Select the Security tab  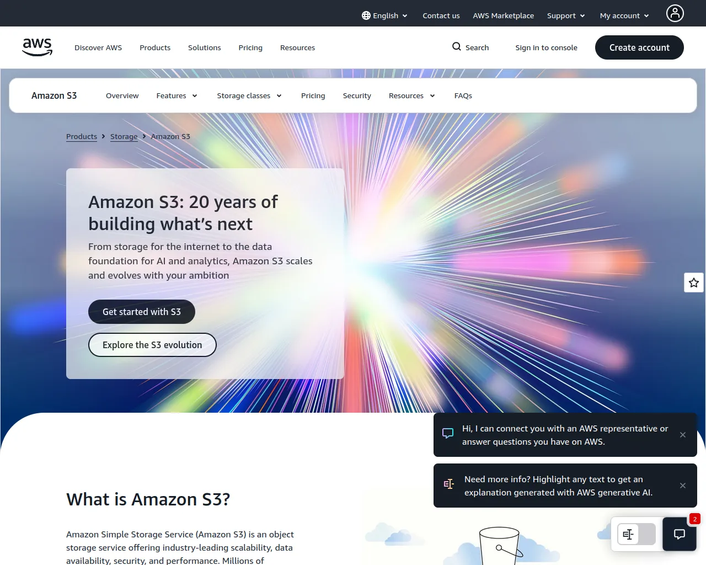coord(357,95)
